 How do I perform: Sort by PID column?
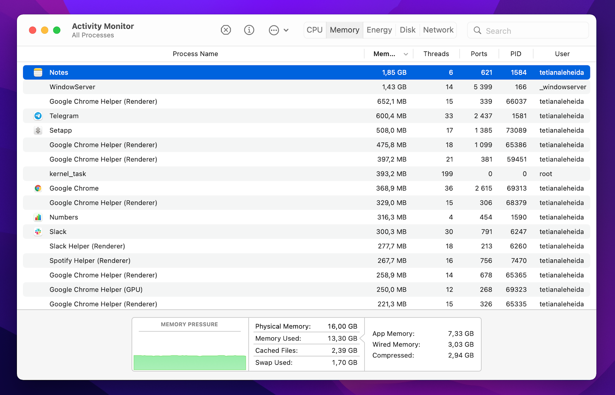click(x=516, y=54)
